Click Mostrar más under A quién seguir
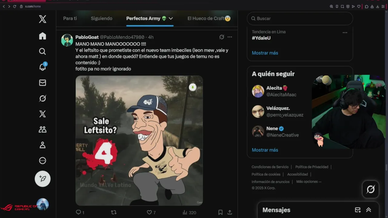 coord(265,150)
